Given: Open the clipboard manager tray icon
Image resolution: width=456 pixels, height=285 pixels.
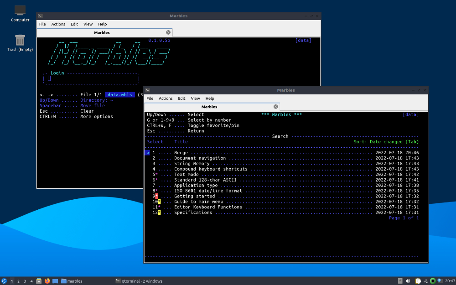Looking at the screenshot, I should coord(418,281).
